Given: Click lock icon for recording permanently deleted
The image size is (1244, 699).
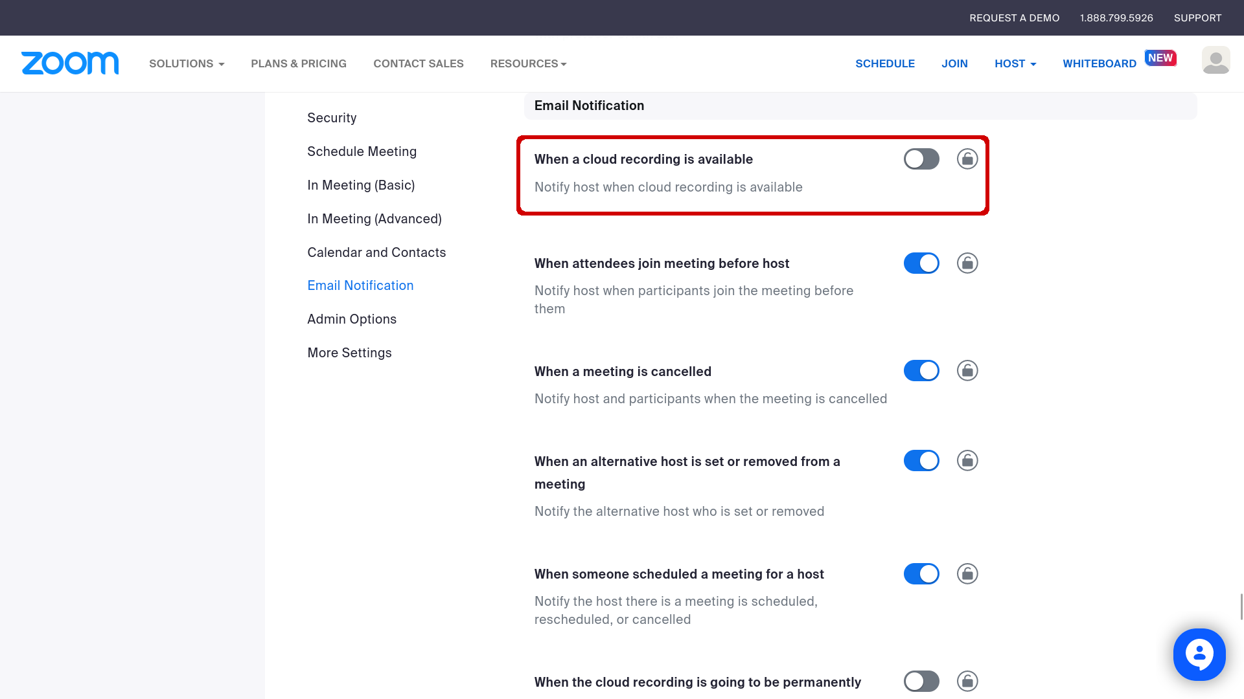Looking at the screenshot, I should click(x=967, y=682).
